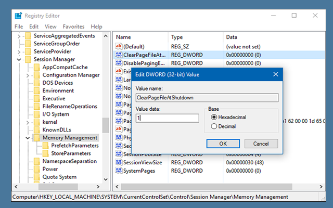This screenshot has width=333, height=208.
Task: Close the Edit DWORD dialog
Action: click(275, 74)
